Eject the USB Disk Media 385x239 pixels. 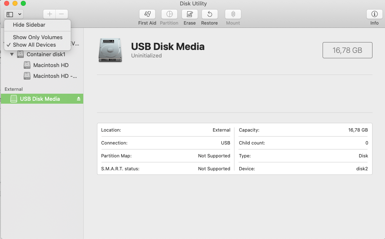pos(79,99)
